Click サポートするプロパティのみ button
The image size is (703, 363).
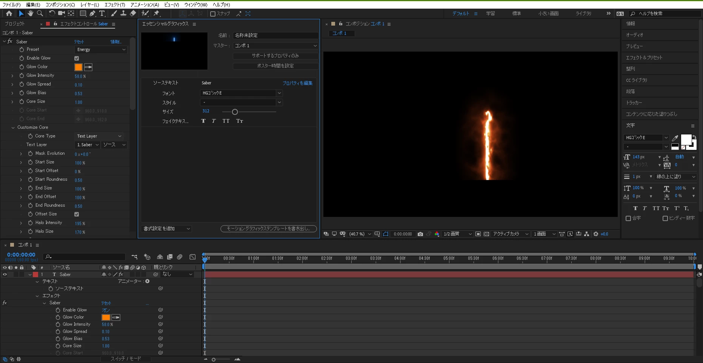click(275, 56)
